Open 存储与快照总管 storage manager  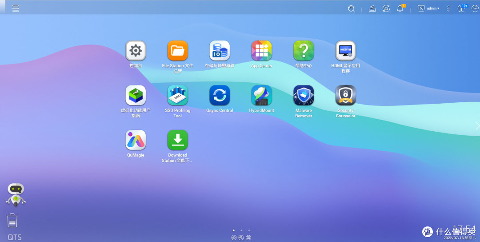click(220, 51)
